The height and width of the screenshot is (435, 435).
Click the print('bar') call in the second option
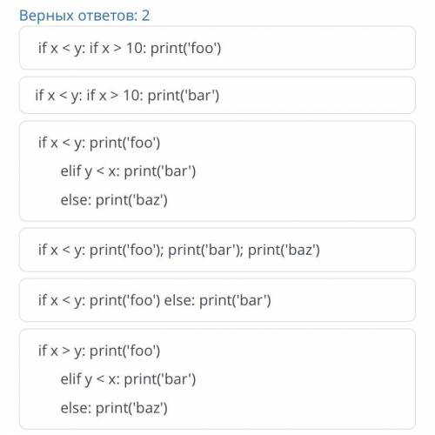(x=184, y=96)
